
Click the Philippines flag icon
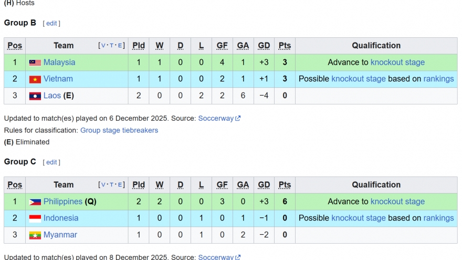pos(35,202)
